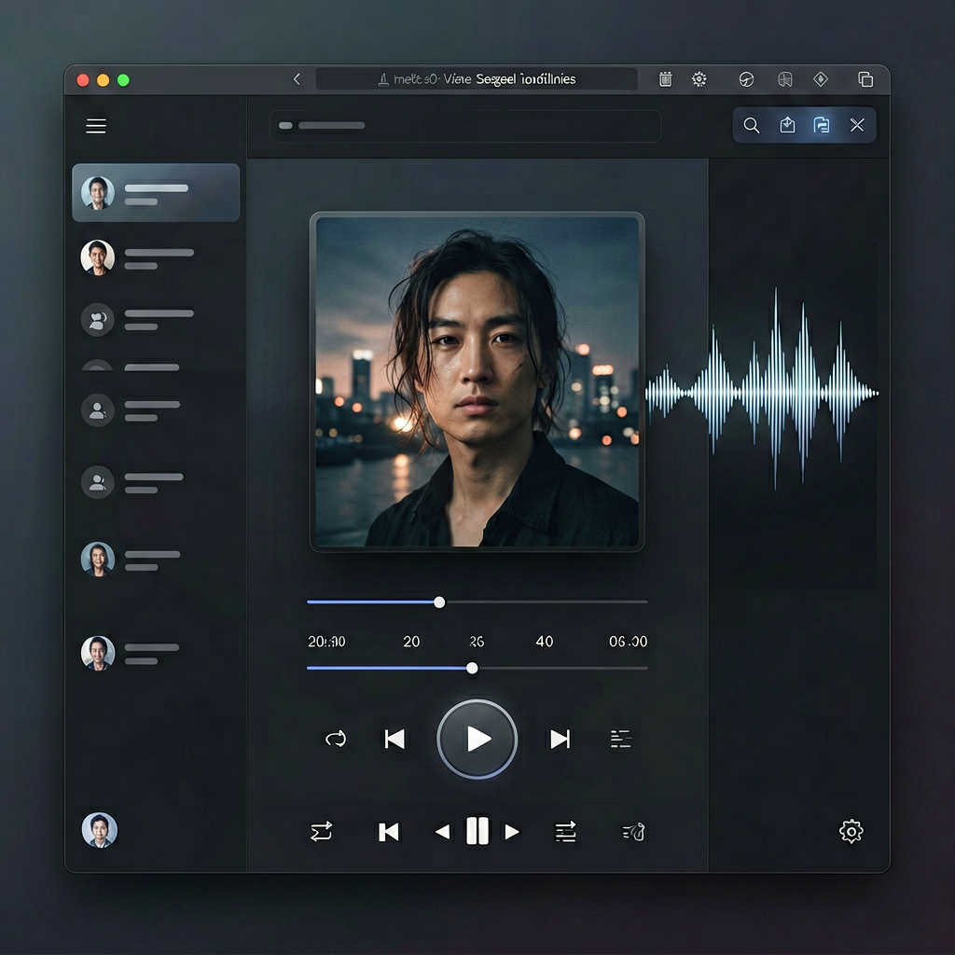Click the Pause button in the bottom row
Screen dimensions: 955x955
click(x=477, y=831)
